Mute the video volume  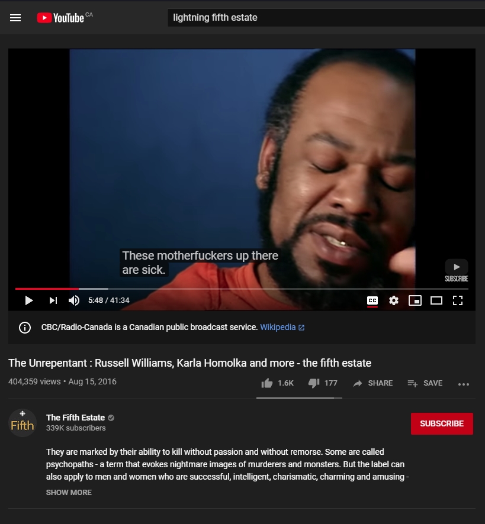click(74, 300)
